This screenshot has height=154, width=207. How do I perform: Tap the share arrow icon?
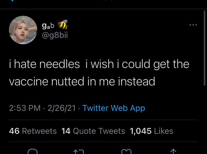[x=173, y=152]
